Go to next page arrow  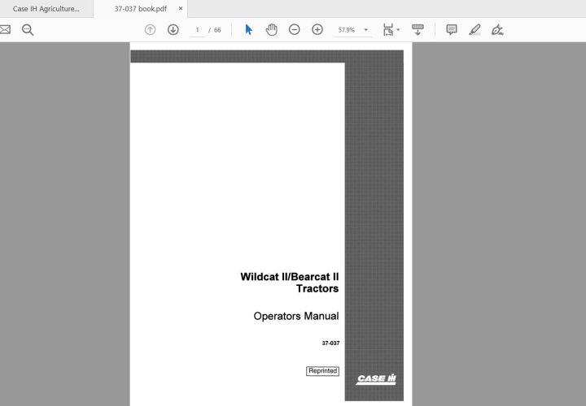pyautogui.click(x=173, y=29)
